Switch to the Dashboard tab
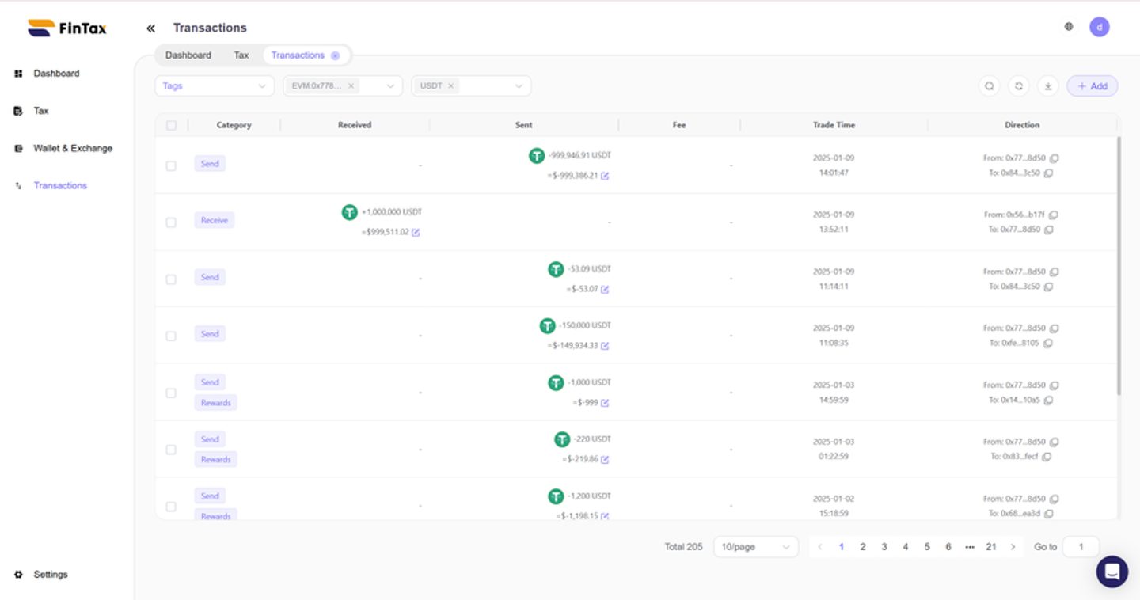The height and width of the screenshot is (600, 1140). coord(188,55)
